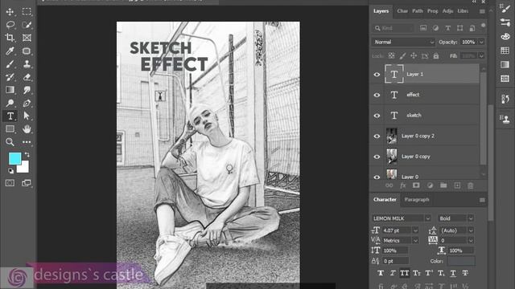Open the kerning Metrics dropdown
Screen dimensions: 515x289
pos(415,241)
